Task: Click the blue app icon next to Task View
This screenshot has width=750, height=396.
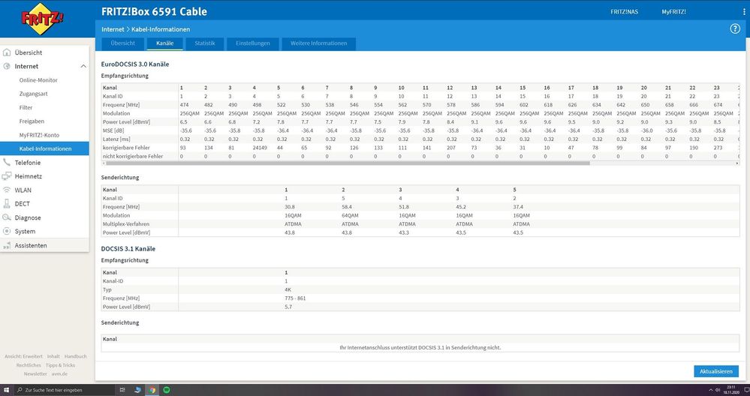Action: pyautogui.click(x=137, y=390)
